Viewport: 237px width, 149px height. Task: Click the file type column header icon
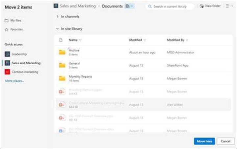click(x=61, y=40)
